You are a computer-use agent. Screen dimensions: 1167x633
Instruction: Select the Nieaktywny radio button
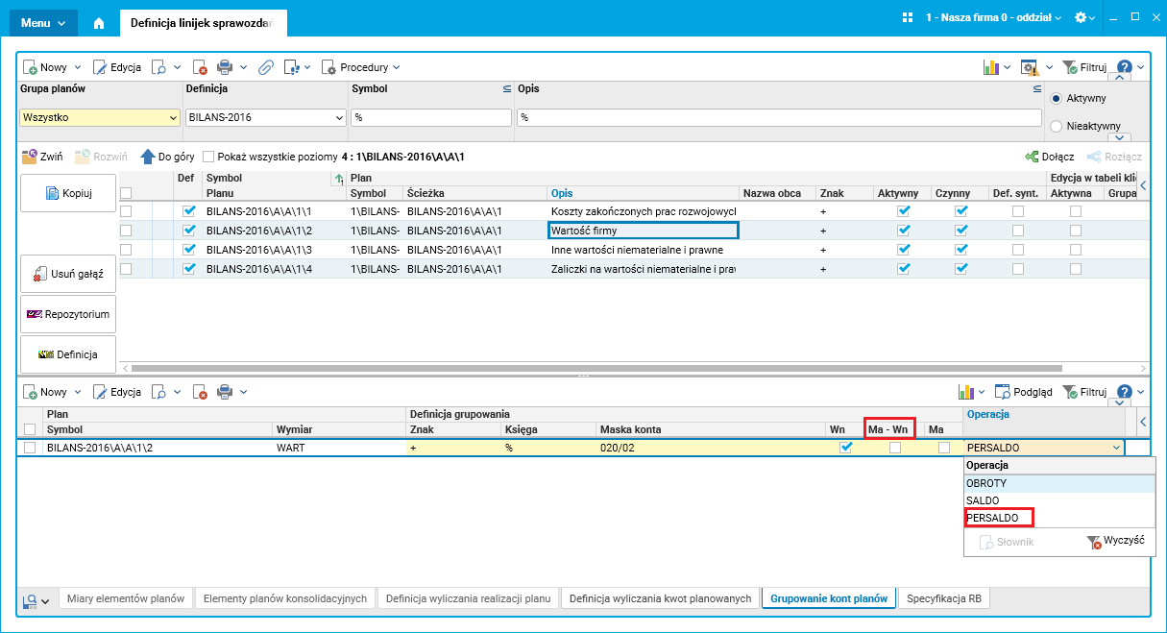pos(1057,126)
